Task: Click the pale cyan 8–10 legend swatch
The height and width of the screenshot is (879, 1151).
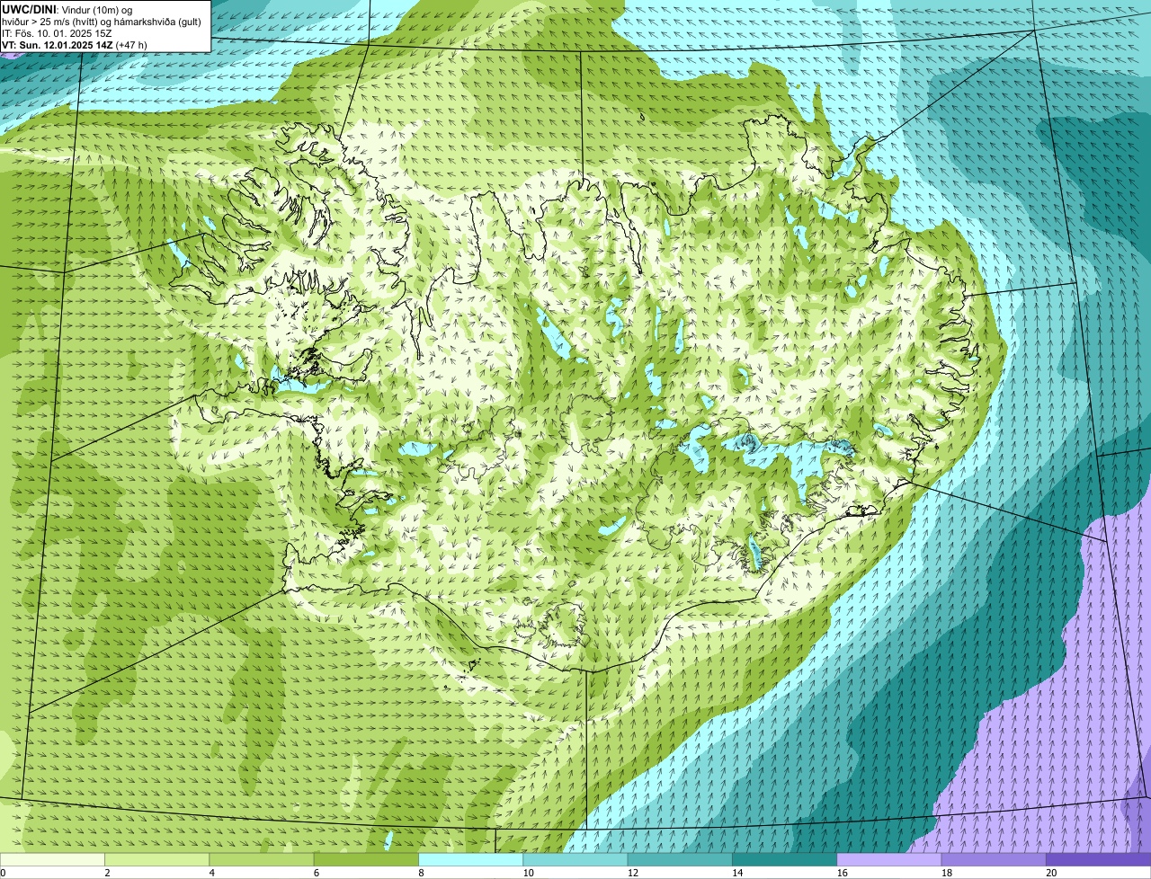Action: point(471,859)
